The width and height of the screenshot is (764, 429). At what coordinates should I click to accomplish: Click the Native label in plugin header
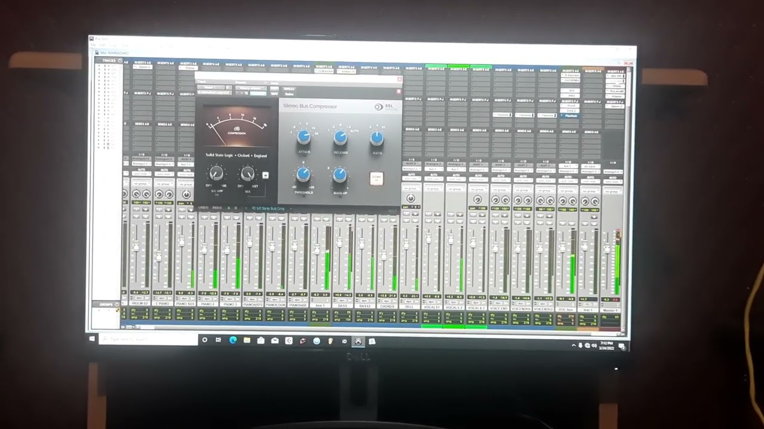[x=289, y=94]
